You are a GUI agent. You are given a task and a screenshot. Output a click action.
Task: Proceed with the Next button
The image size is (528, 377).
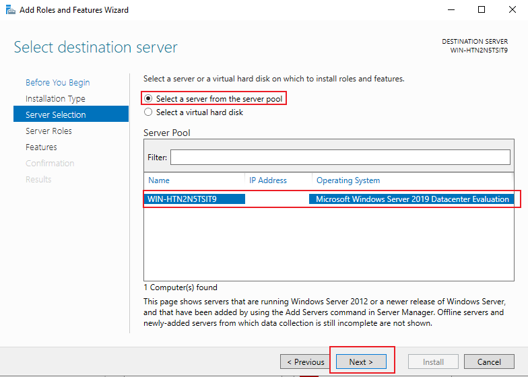361,362
